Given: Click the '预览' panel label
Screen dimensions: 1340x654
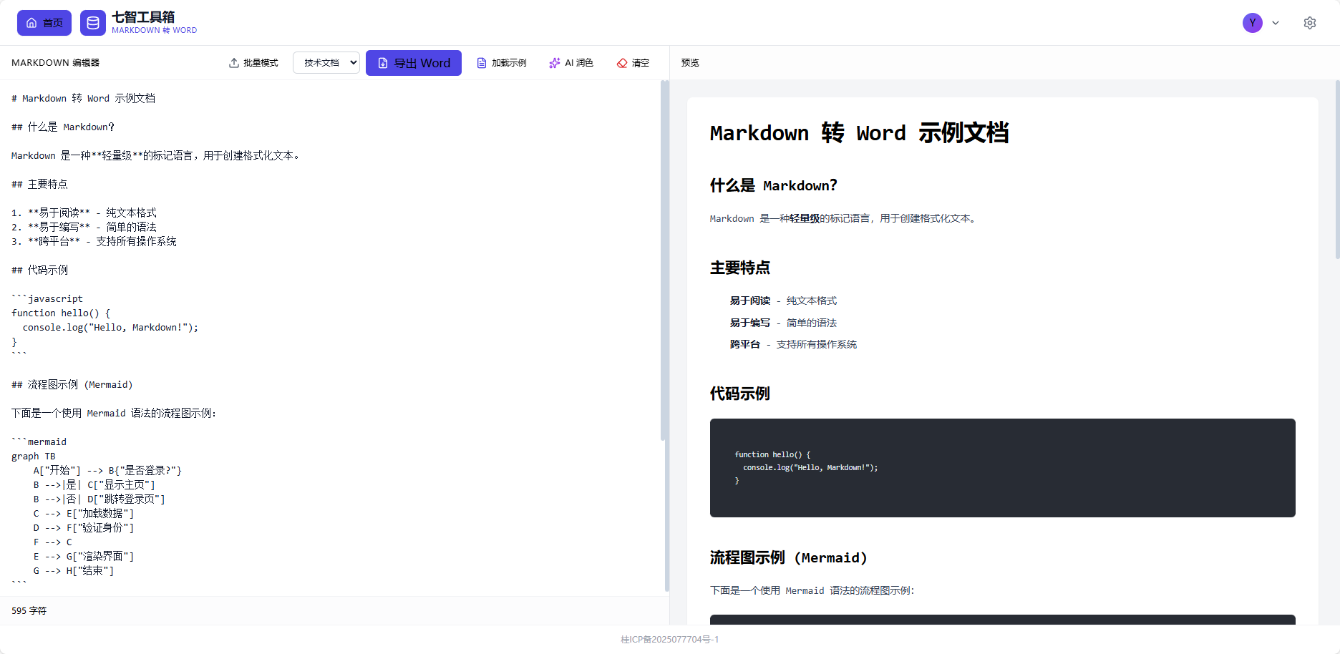Looking at the screenshot, I should [x=690, y=63].
